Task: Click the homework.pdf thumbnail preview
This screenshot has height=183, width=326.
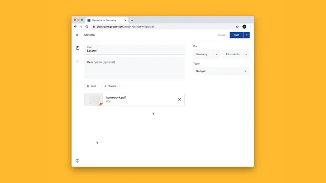Action: click(x=94, y=99)
